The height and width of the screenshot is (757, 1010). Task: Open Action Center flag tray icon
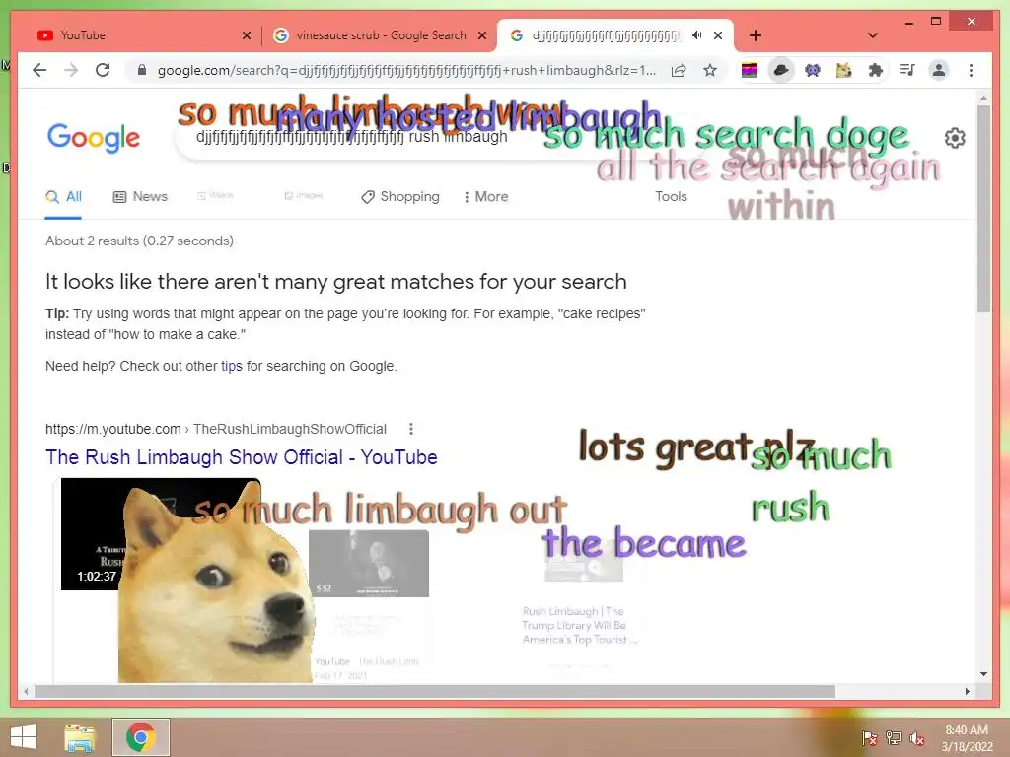869,737
